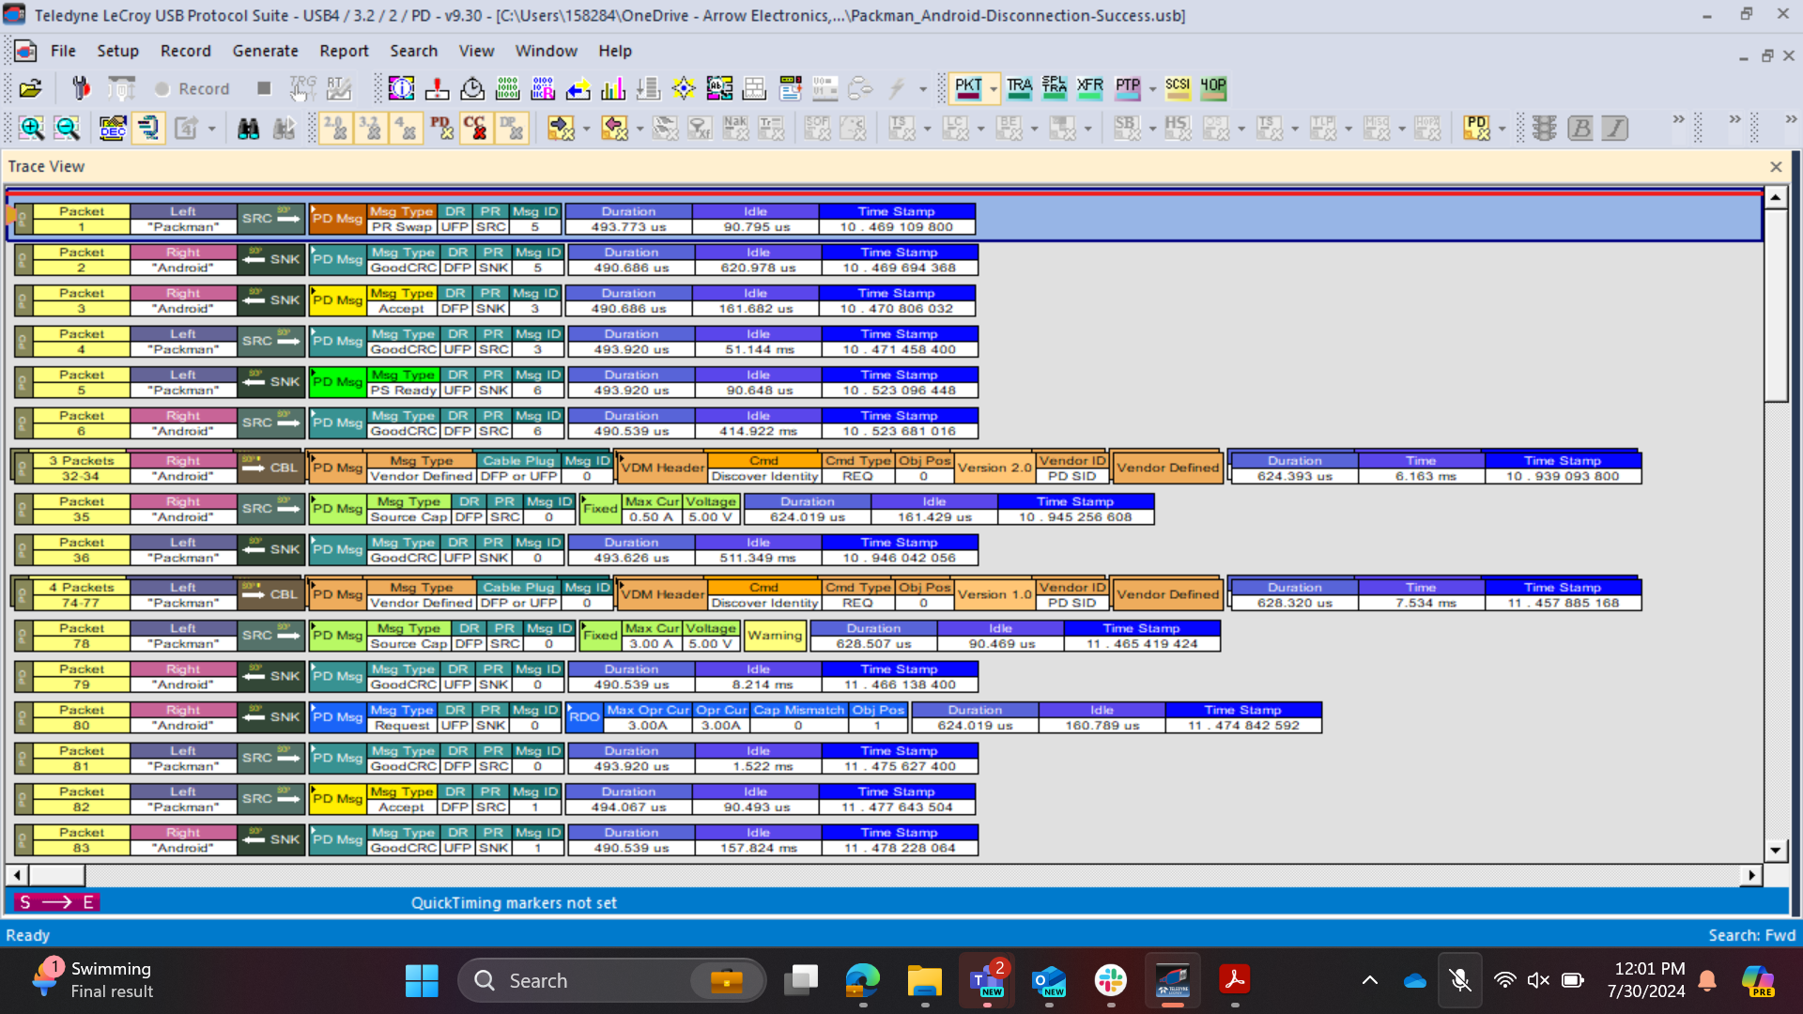The image size is (1803, 1014).
Task: Open the Detail View list icon
Action: pos(790,88)
